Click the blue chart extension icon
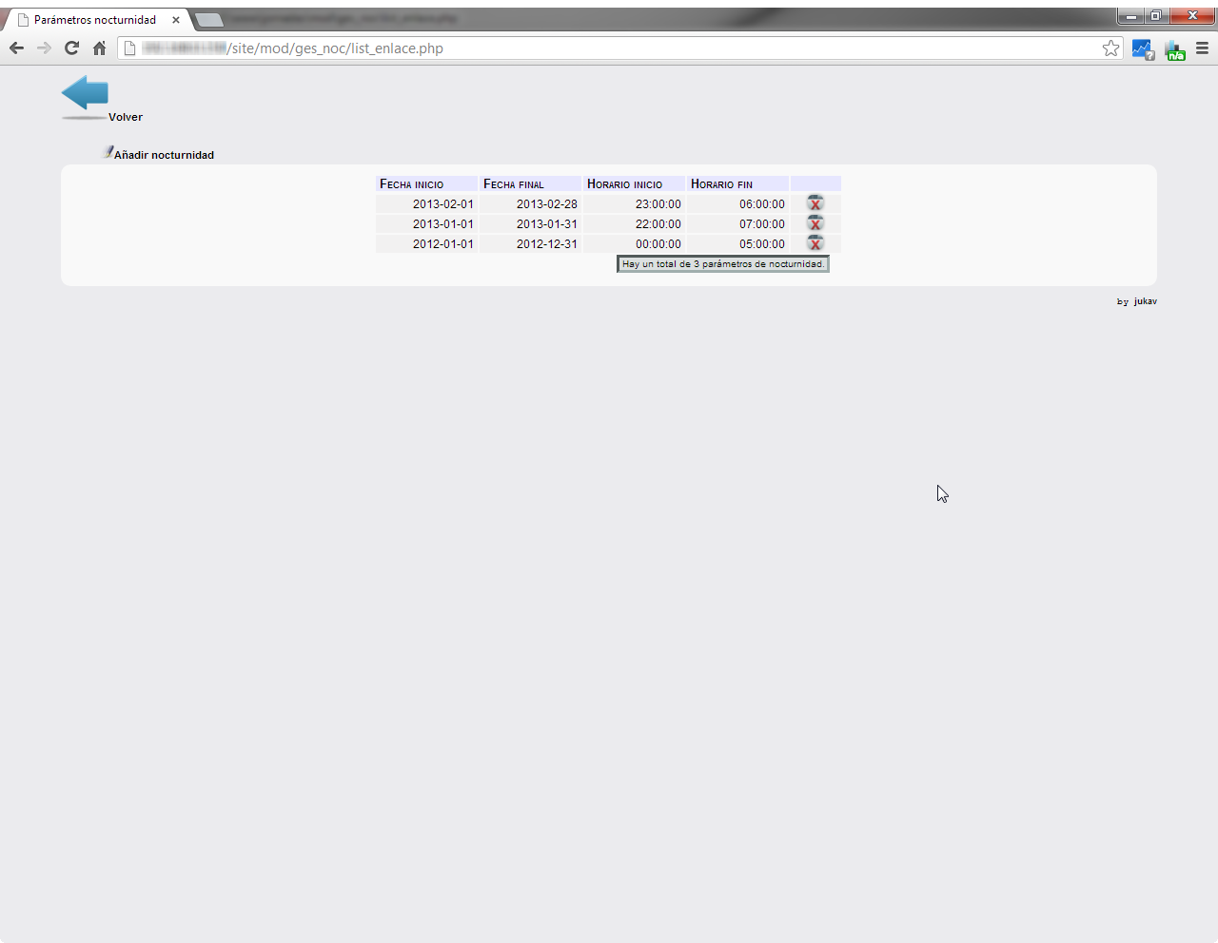Viewport: 1218px width, 943px height. coord(1142,49)
